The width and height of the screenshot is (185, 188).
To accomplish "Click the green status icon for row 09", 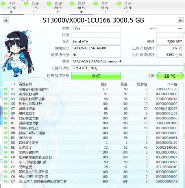I will pyautogui.click(x=6, y=113).
